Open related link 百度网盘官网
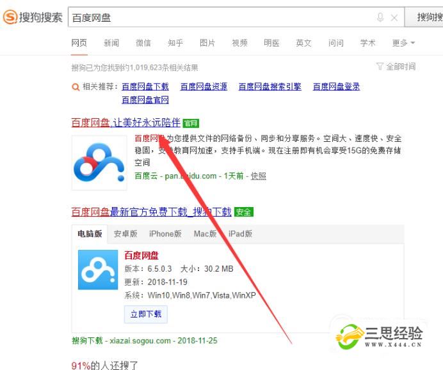Image resolution: width=443 pixels, height=370 pixels. click(x=145, y=100)
